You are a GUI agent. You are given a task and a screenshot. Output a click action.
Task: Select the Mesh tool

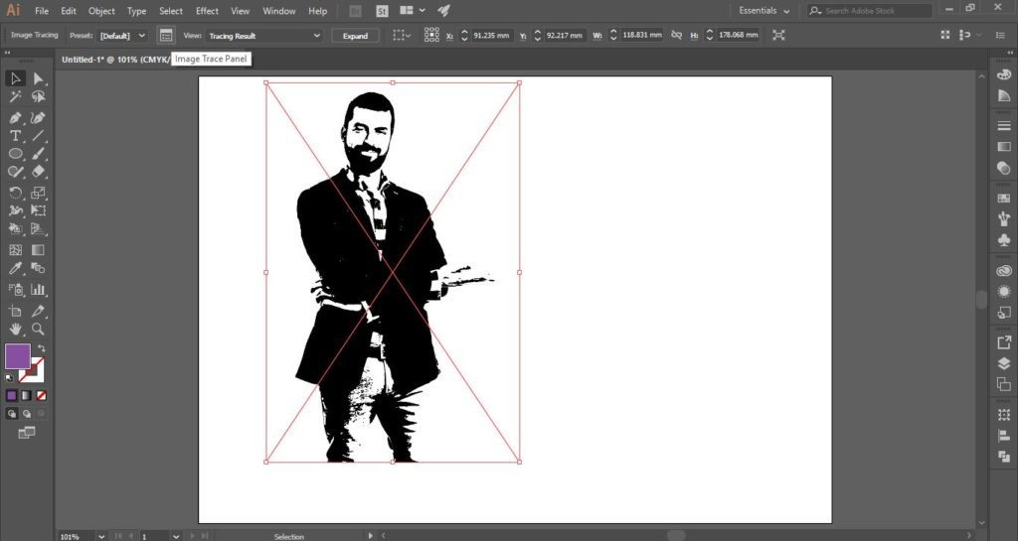(15, 250)
